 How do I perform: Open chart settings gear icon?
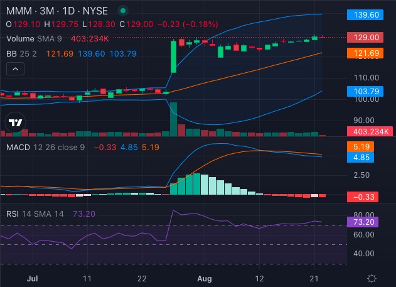(x=372, y=278)
